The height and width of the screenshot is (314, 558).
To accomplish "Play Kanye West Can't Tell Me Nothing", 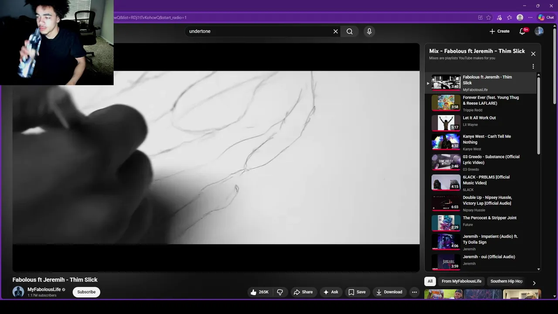I will 480,142.
